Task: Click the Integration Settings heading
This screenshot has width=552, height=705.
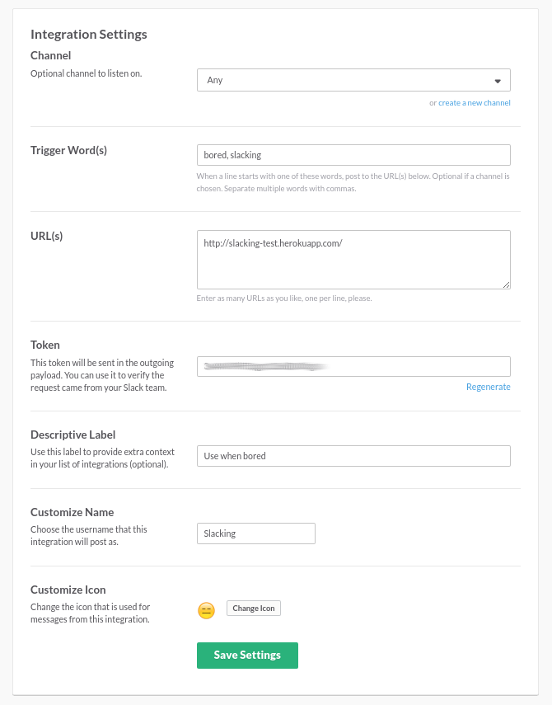Action: pos(89,35)
